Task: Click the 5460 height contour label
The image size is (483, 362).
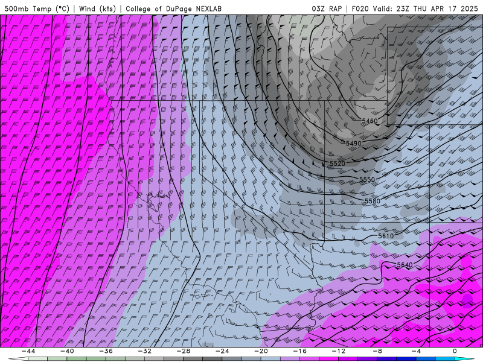Action: tap(369, 121)
